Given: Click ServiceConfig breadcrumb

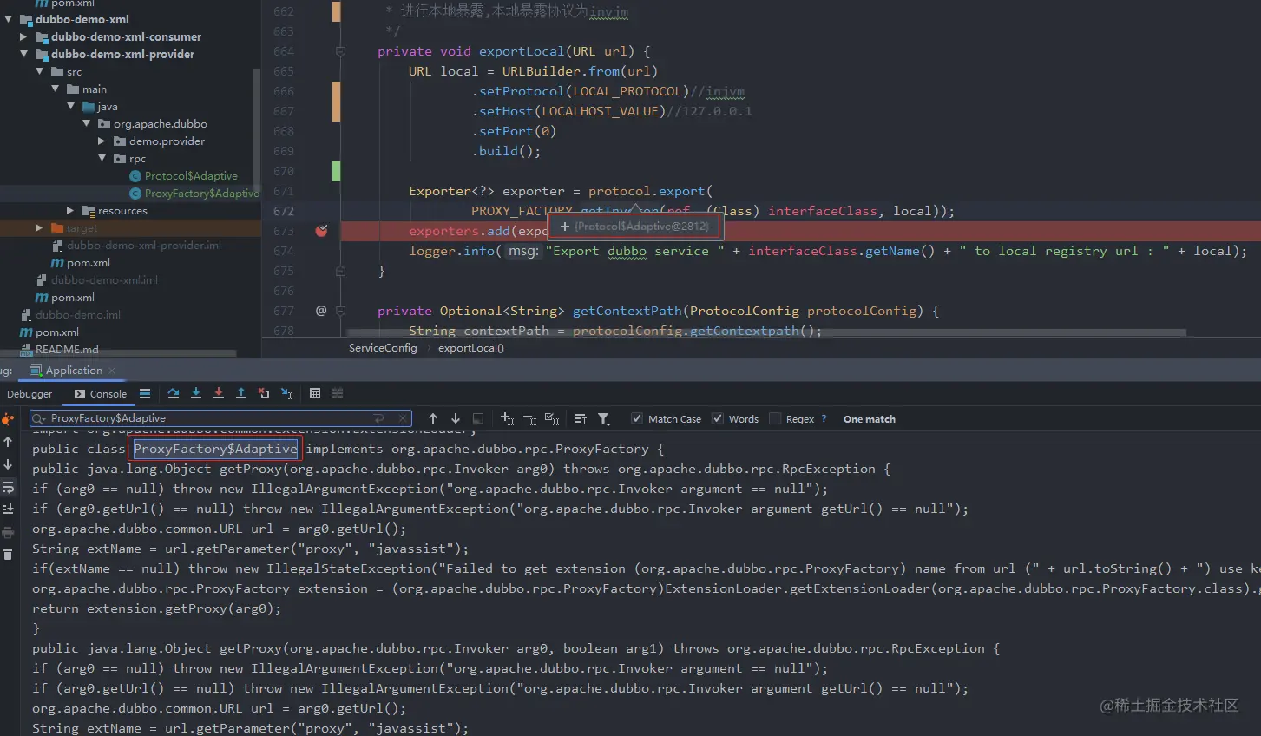Looking at the screenshot, I should tap(383, 348).
